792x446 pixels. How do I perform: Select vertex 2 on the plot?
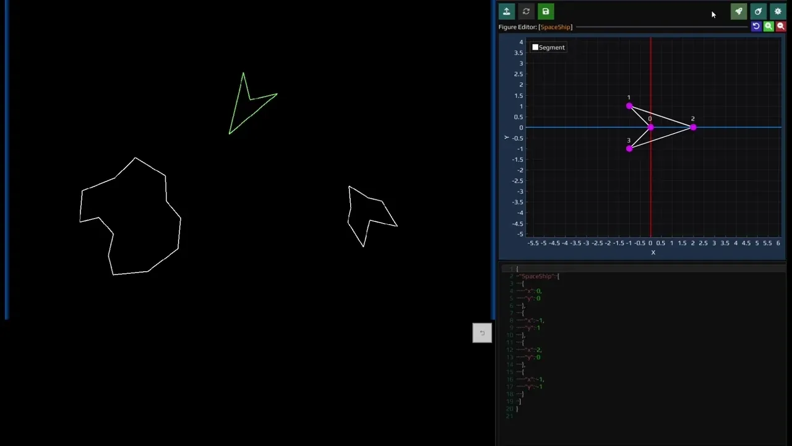pos(693,128)
